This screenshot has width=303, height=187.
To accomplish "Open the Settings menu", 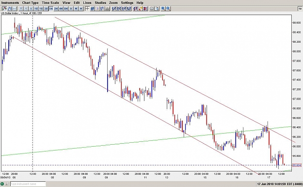I will [x=127, y=3].
